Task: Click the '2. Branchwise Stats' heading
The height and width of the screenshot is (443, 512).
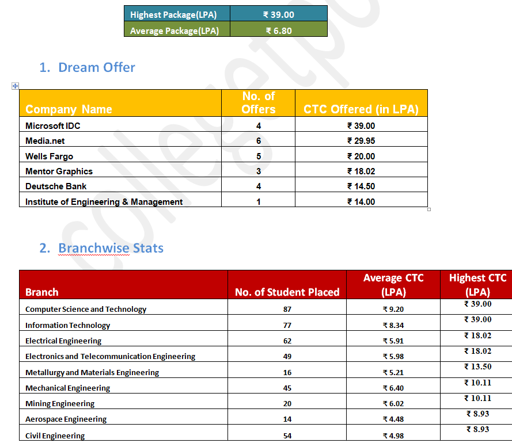Action: pos(101,248)
